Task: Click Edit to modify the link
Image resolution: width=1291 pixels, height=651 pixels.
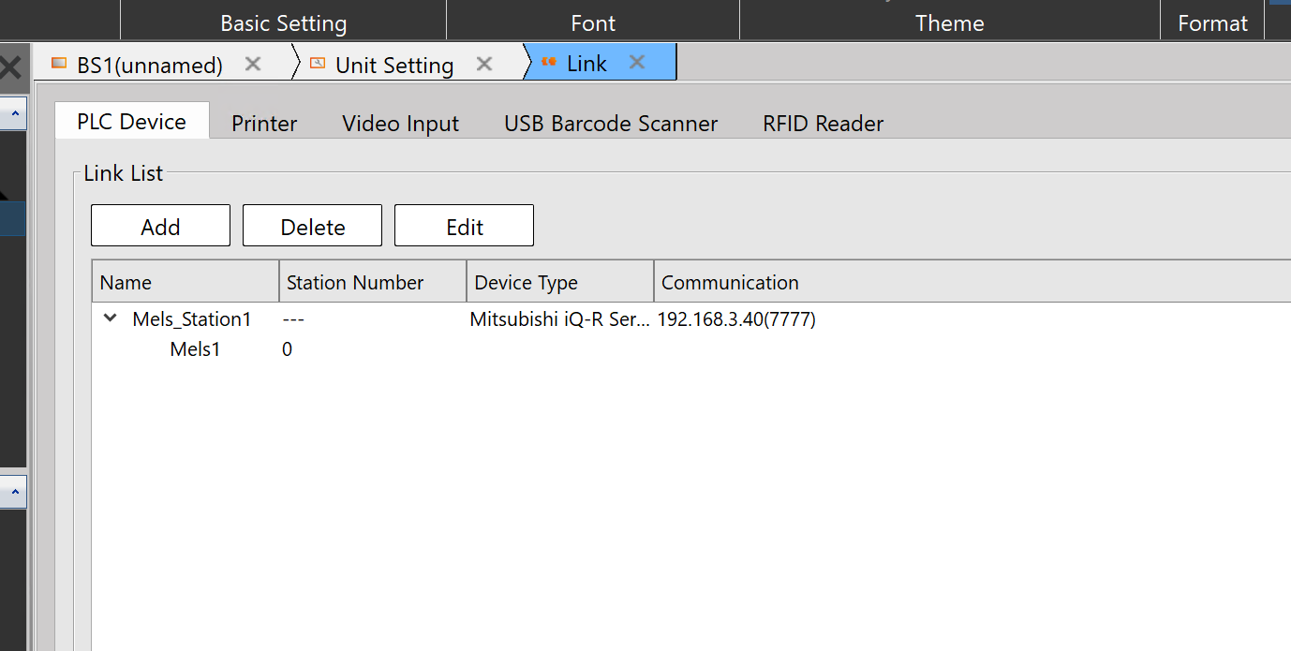Action: [x=464, y=227]
